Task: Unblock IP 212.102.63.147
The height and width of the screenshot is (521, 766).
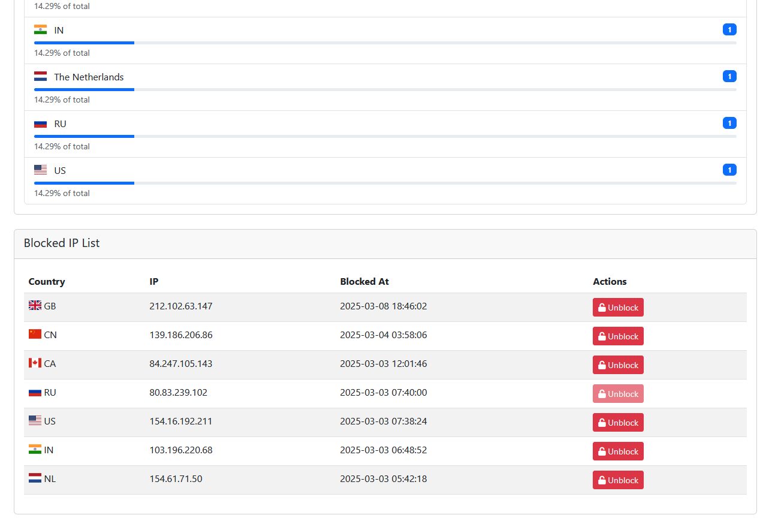Action: point(618,308)
